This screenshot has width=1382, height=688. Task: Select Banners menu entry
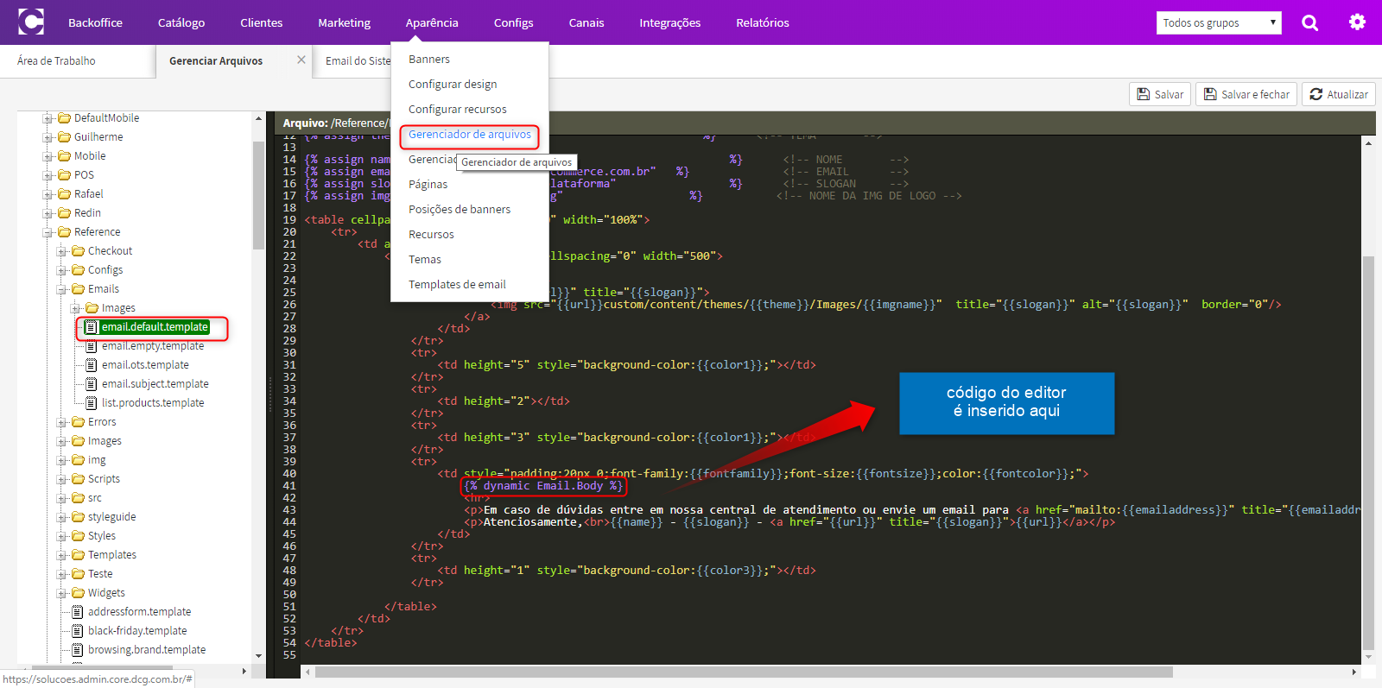(429, 60)
